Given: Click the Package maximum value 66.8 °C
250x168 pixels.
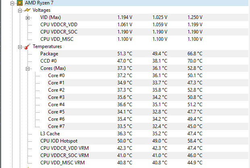Looking at the screenshot, I should pyautogui.click(x=195, y=54).
